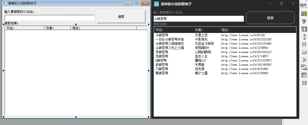Click the empty novel name input in designer form
The image size is (308, 125).
(50, 18)
